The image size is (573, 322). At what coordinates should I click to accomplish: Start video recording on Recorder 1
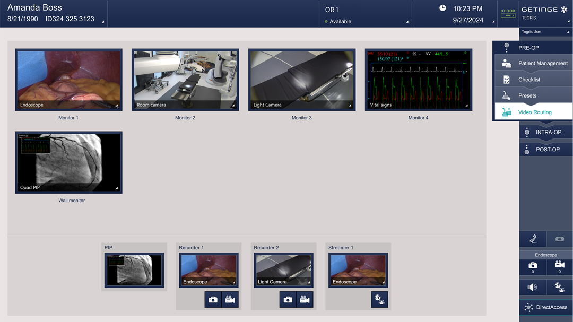(230, 300)
